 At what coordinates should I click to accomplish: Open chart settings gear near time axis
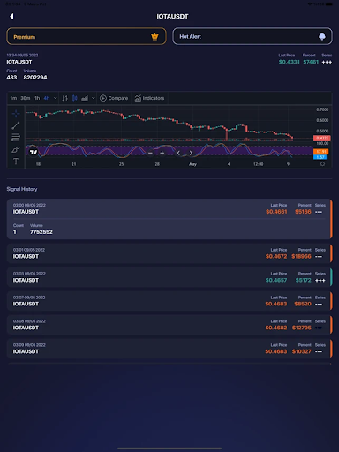pos(322,164)
